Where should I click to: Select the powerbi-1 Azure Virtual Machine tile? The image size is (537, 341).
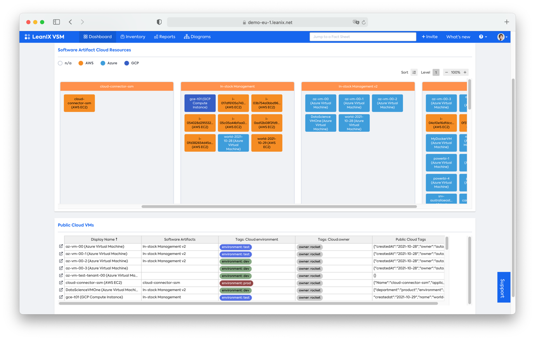(441, 163)
